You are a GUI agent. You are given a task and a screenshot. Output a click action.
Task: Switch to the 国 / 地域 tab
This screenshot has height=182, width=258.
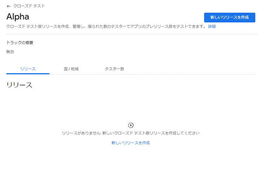pos(71,69)
